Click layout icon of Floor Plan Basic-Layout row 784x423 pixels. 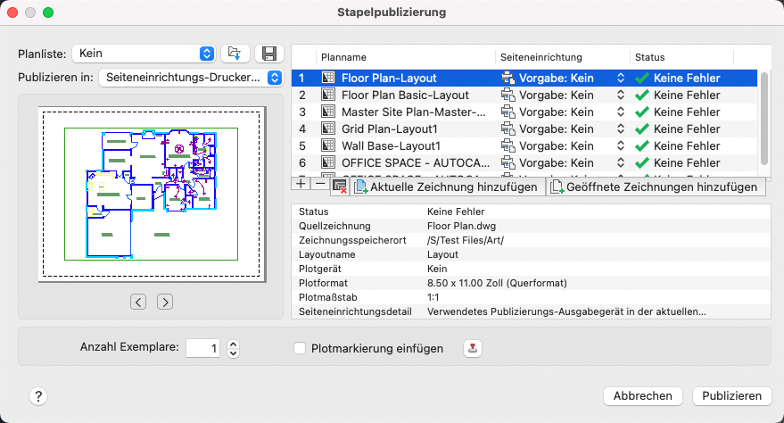[328, 95]
